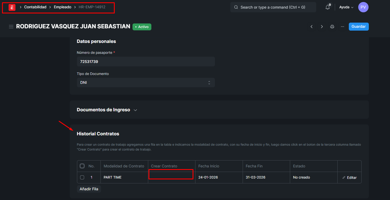Open the Tipo de Documento dropdown

[x=146, y=82]
